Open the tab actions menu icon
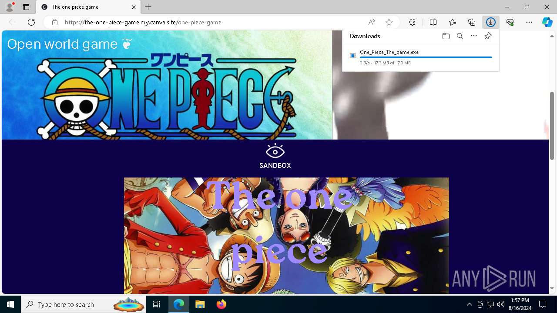Image resolution: width=557 pixels, height=313 pixels. (26, 7)
